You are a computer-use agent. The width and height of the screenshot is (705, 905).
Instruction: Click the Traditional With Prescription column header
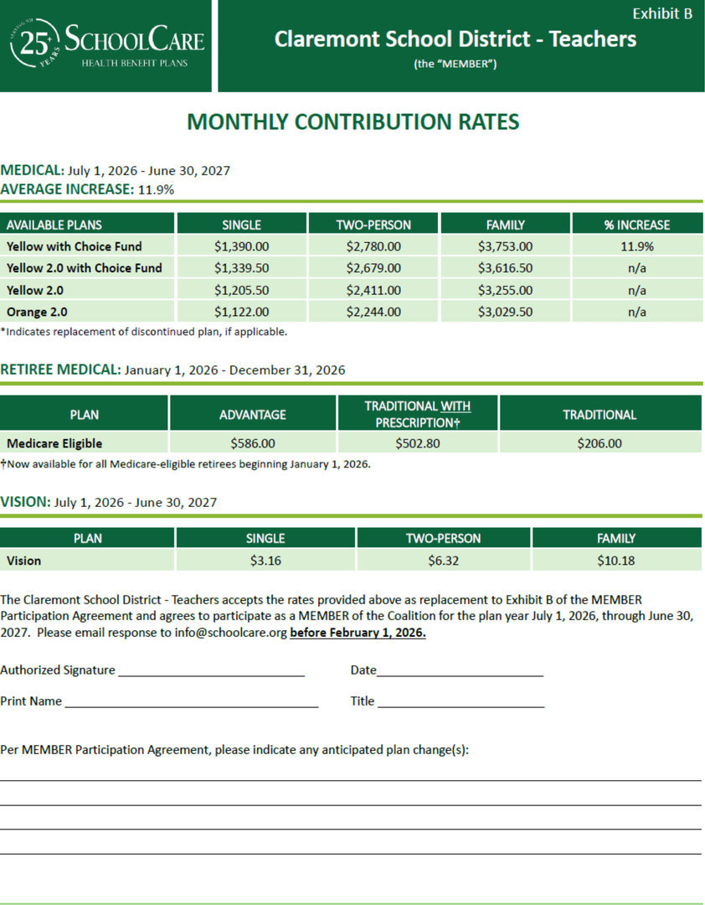click(x=417, y=414)
